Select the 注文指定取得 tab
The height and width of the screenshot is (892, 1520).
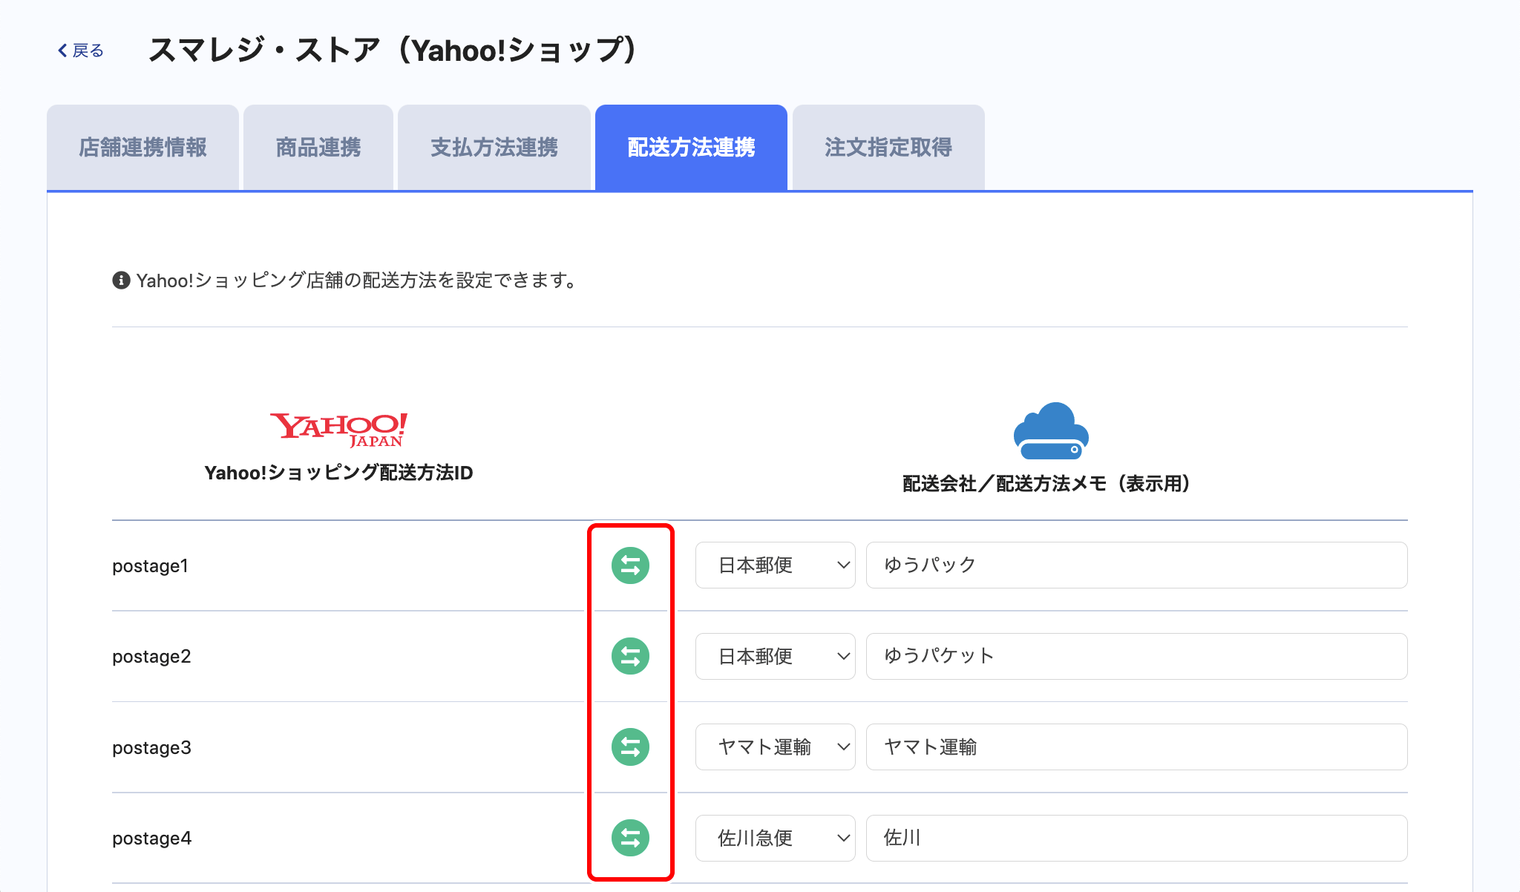(888, 148)
